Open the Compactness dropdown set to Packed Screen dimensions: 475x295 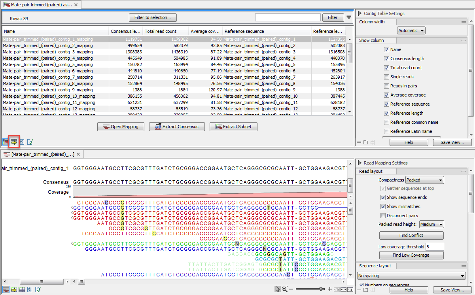[x=424, y=180]
